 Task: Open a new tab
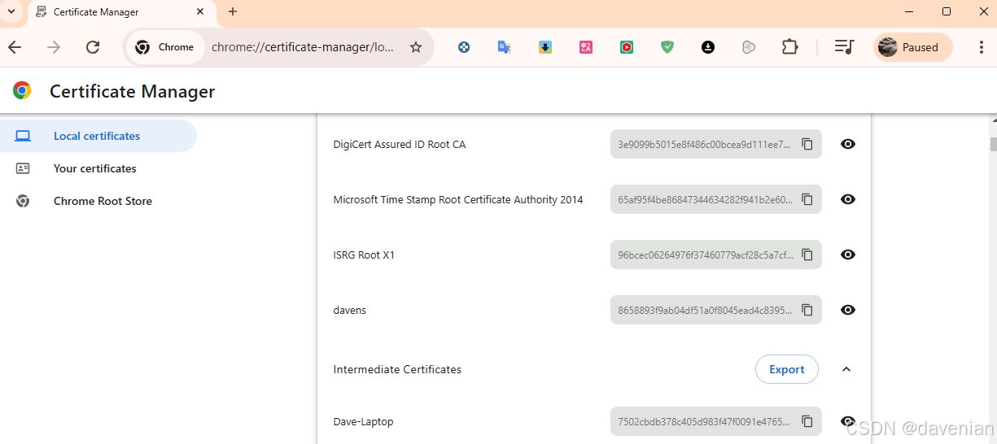click(233, 11)
